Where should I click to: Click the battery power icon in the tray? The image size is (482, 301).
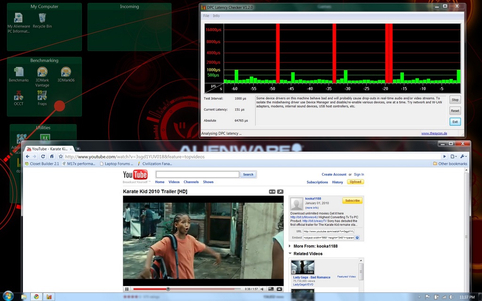[436, 297]
